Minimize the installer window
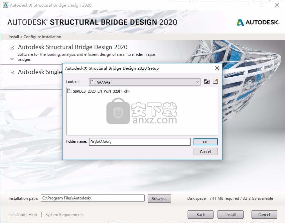The width and height of the screenshot is (285, 223). [247, 5]
